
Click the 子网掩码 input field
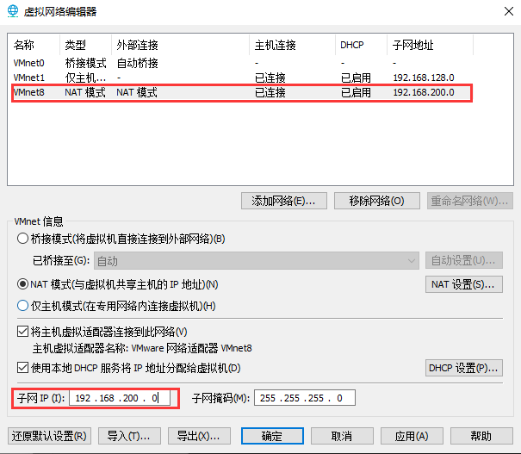click(x=304, y=398)
